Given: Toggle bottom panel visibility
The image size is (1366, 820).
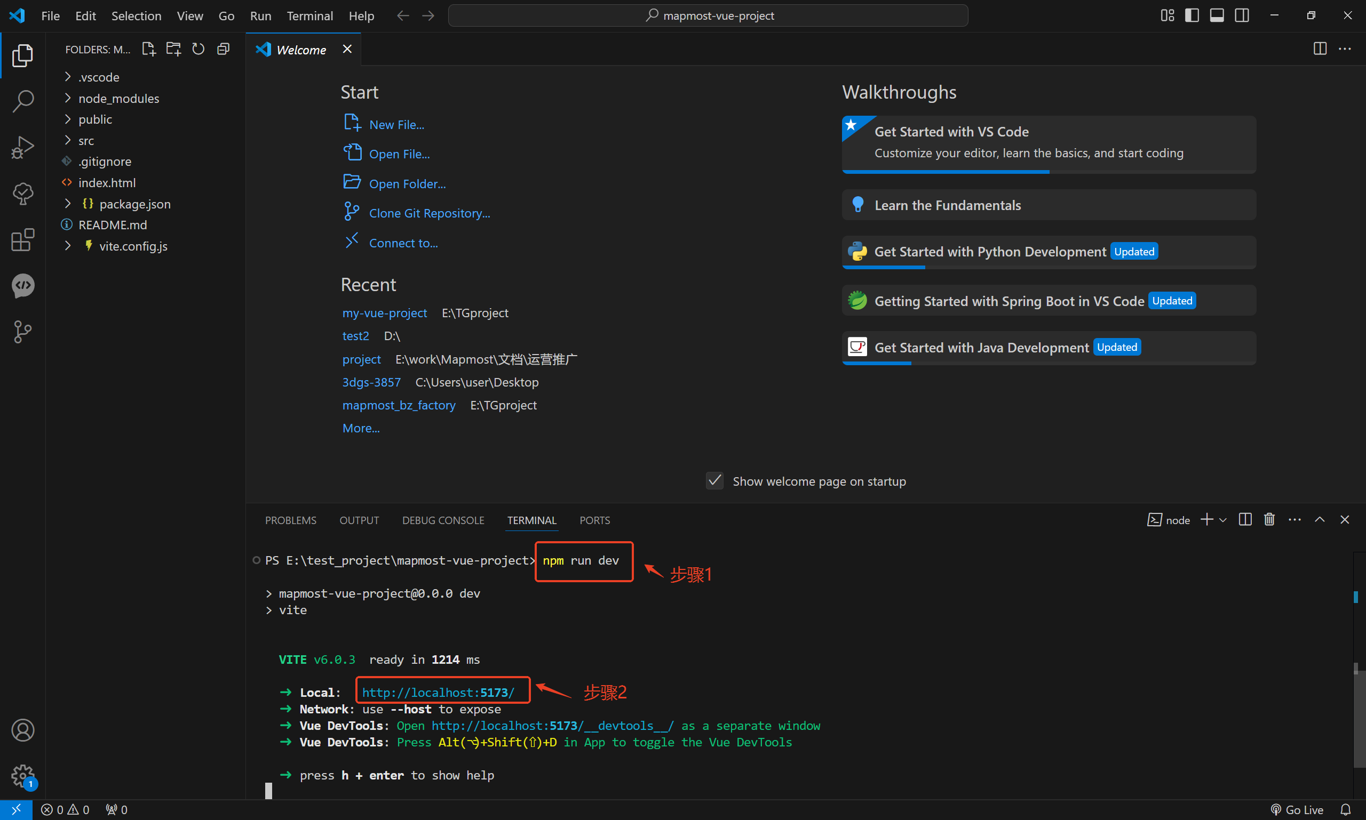Looking at the screenshot, I should 1217,15.
